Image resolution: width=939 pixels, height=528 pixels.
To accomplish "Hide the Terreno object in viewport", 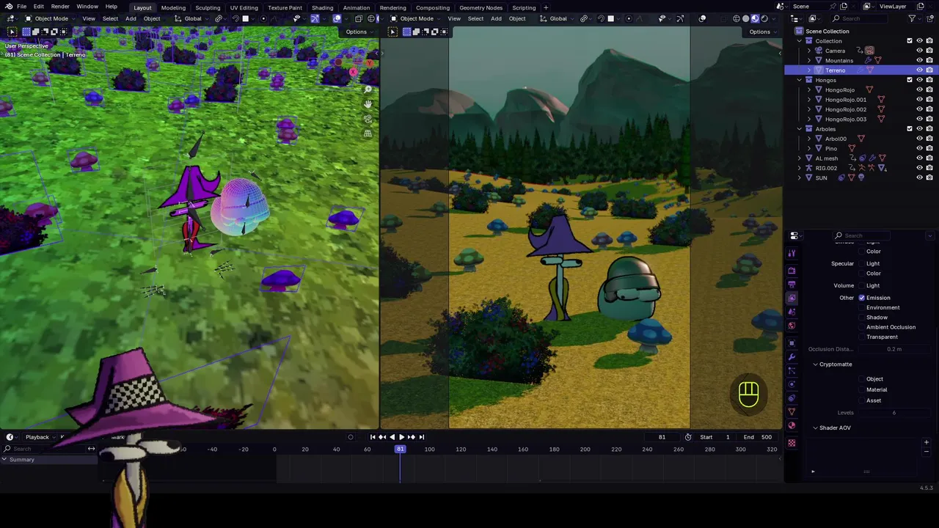I will [x=919, y=70].
